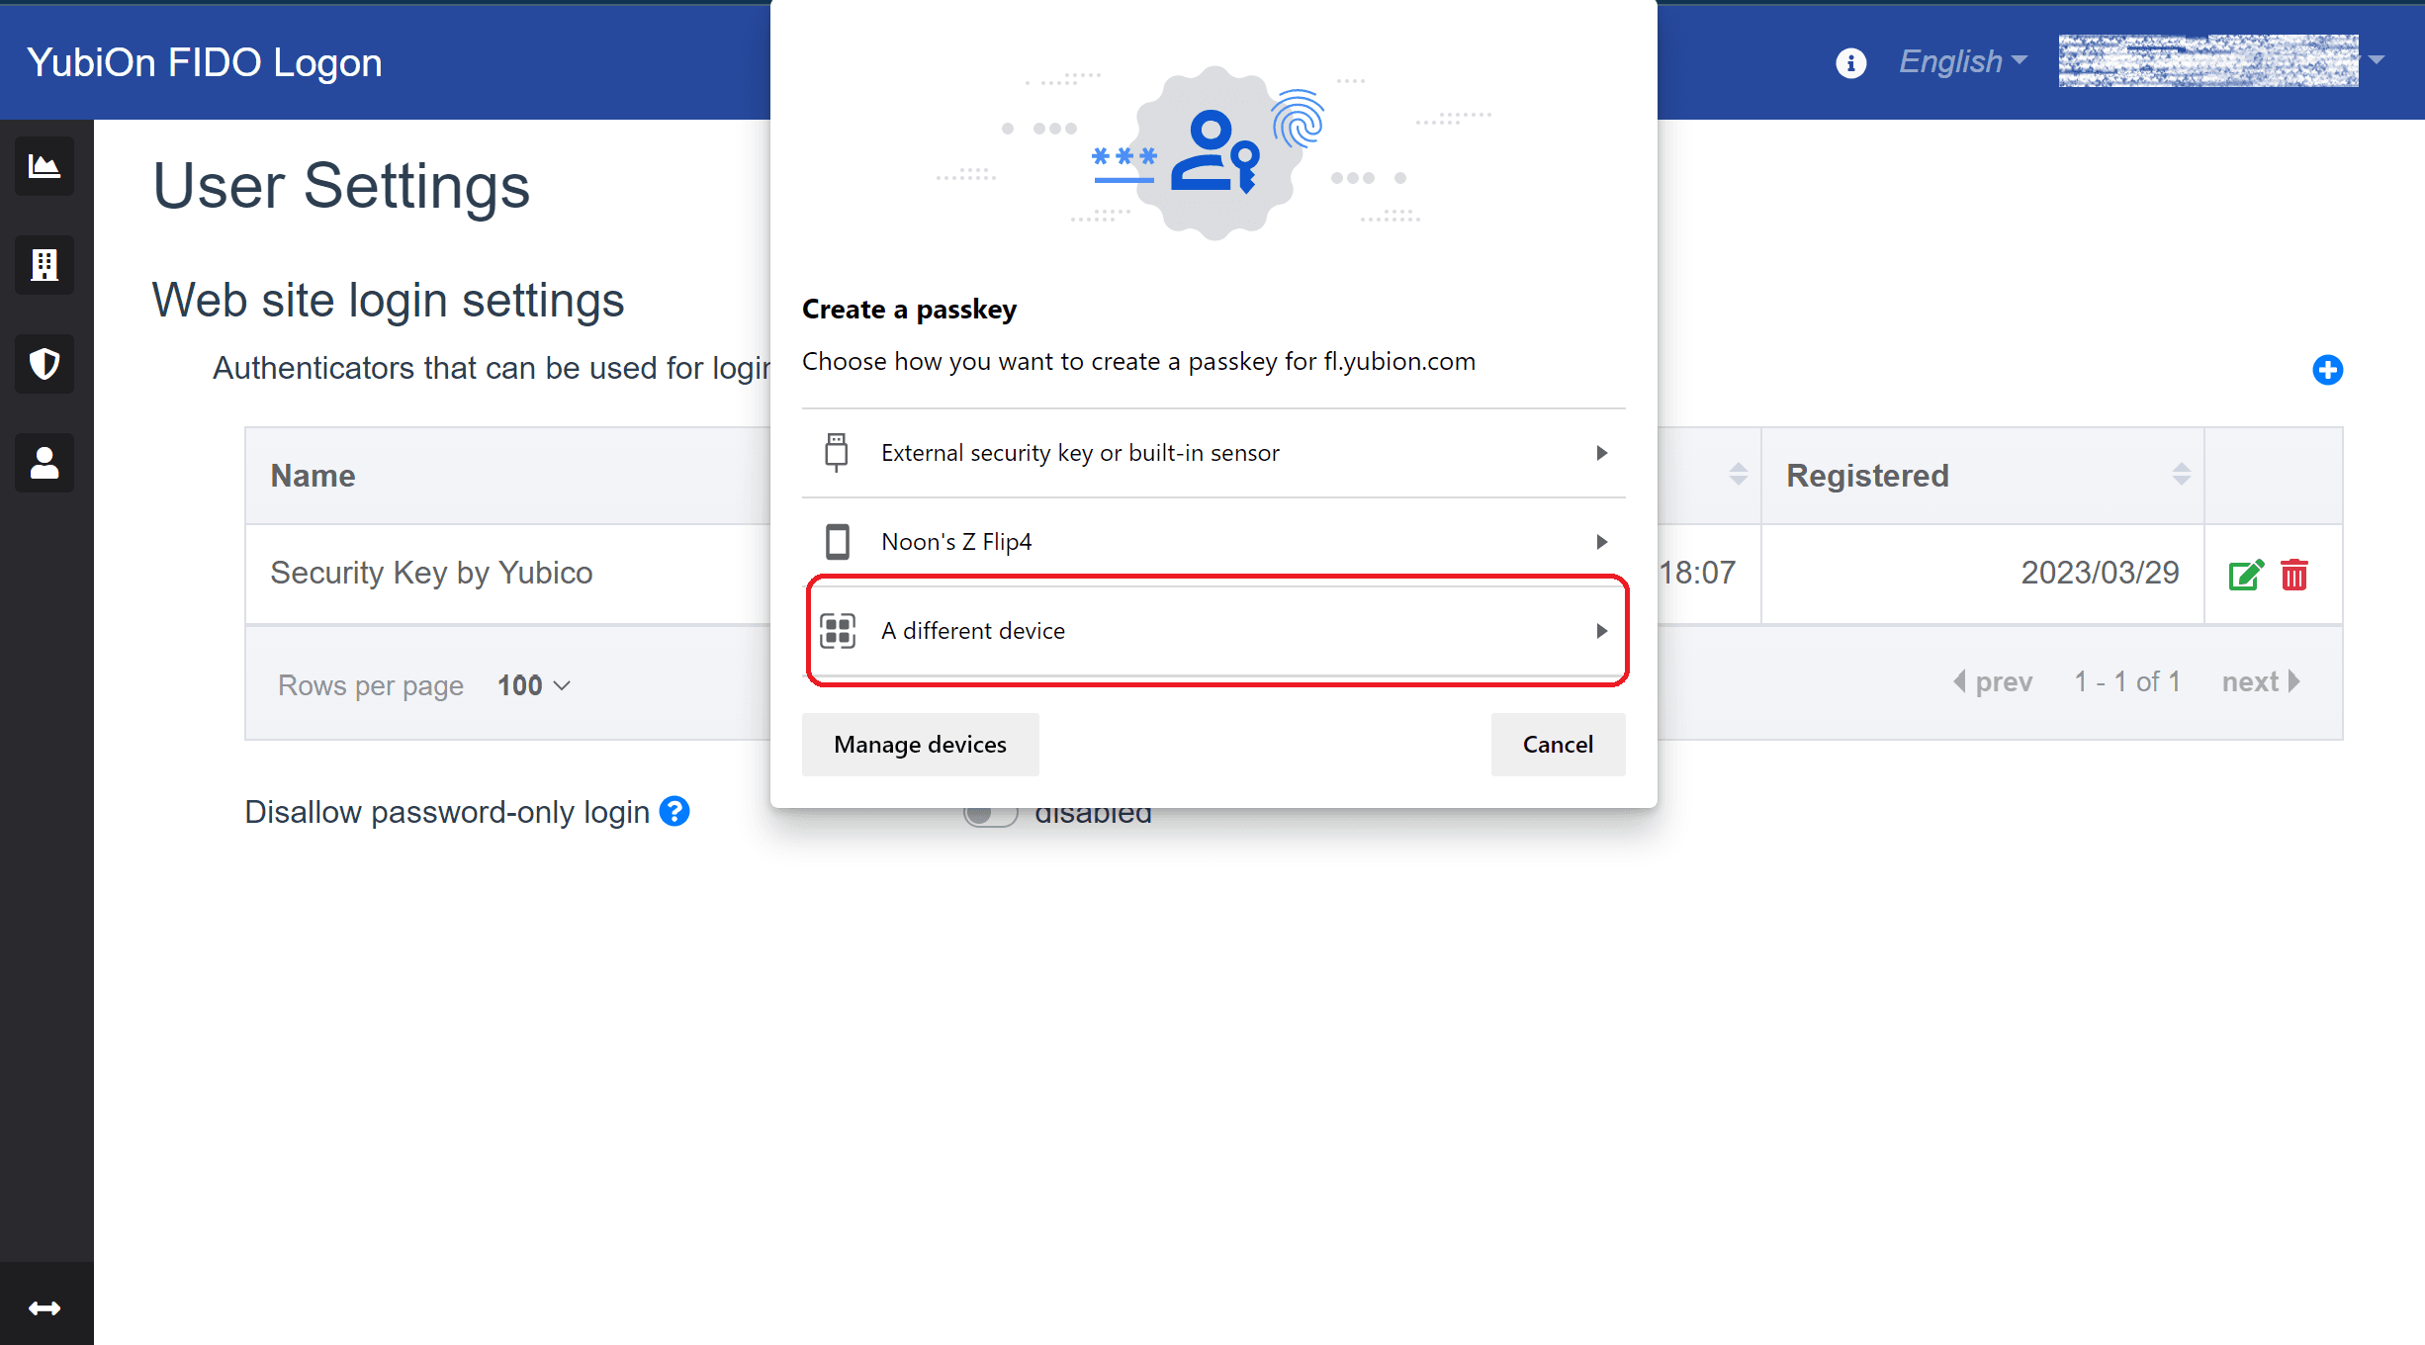The image size is (2425, 1345).
Task: Click the information icon in the header
Action: click(1850, 62)
